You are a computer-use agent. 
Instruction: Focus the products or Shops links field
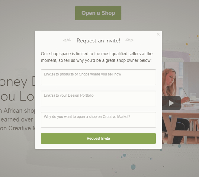point(98,77)
